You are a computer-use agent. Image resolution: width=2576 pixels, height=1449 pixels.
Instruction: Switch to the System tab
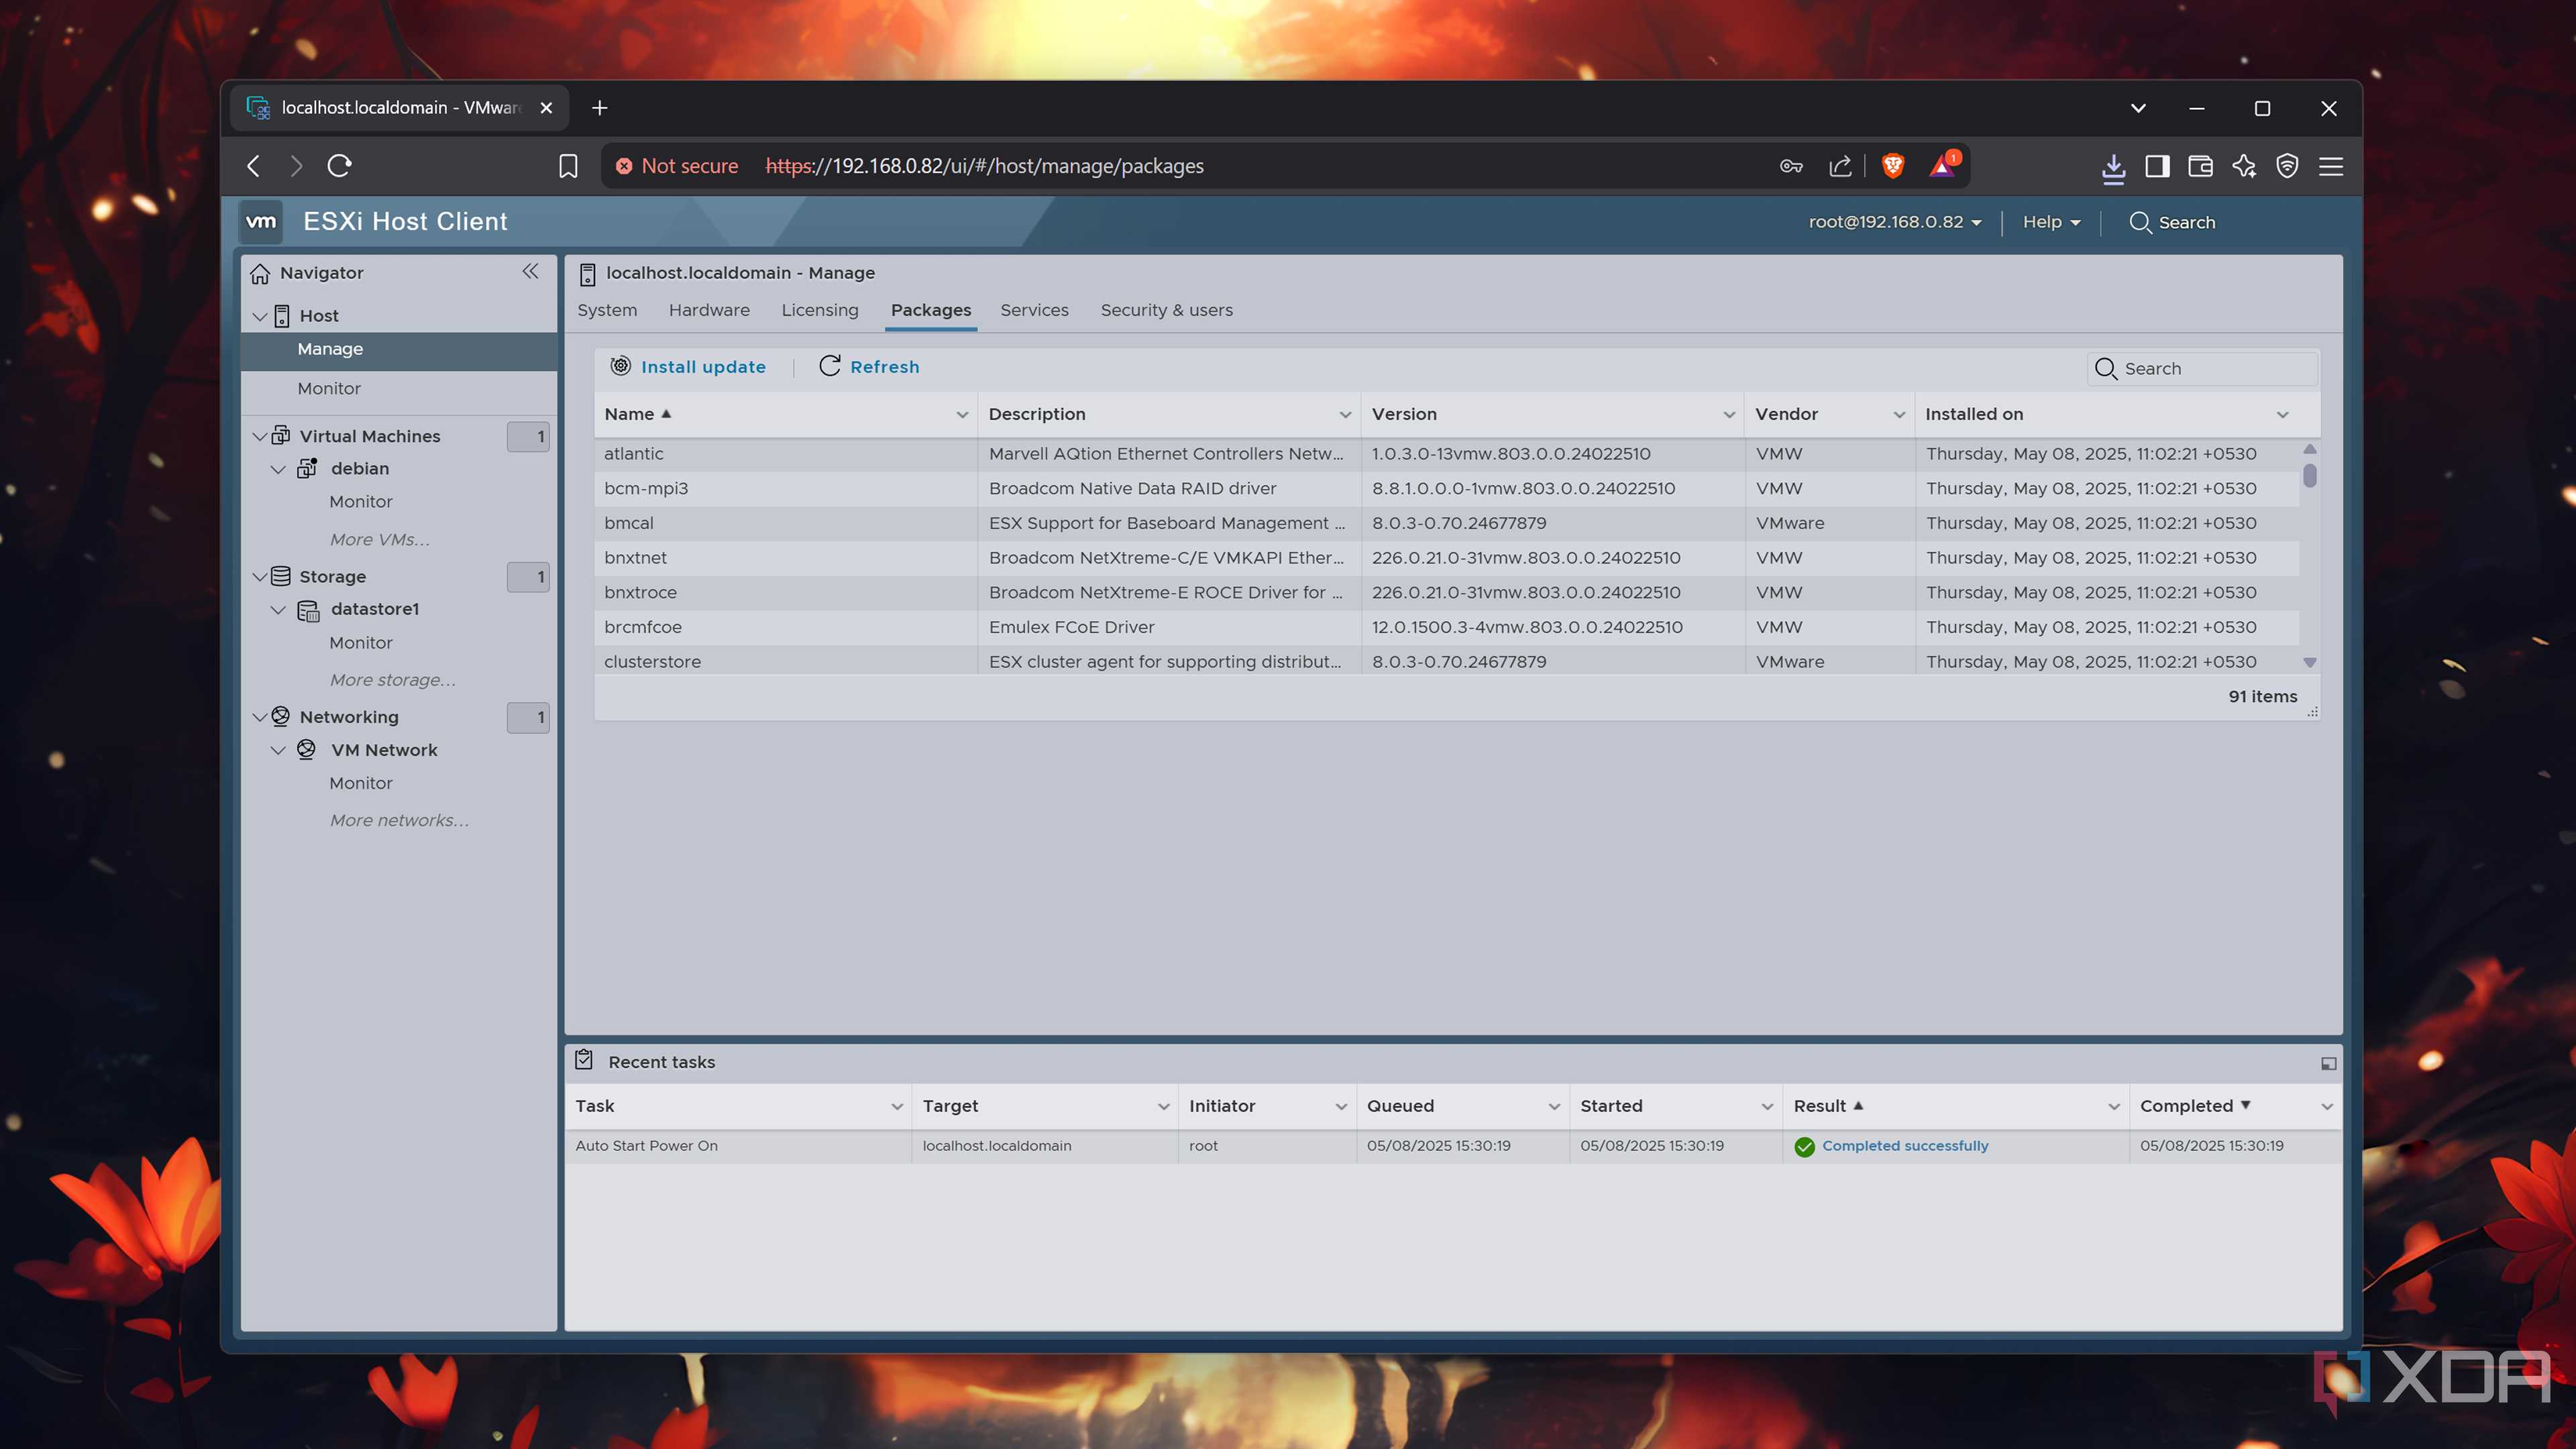(607, 310)
